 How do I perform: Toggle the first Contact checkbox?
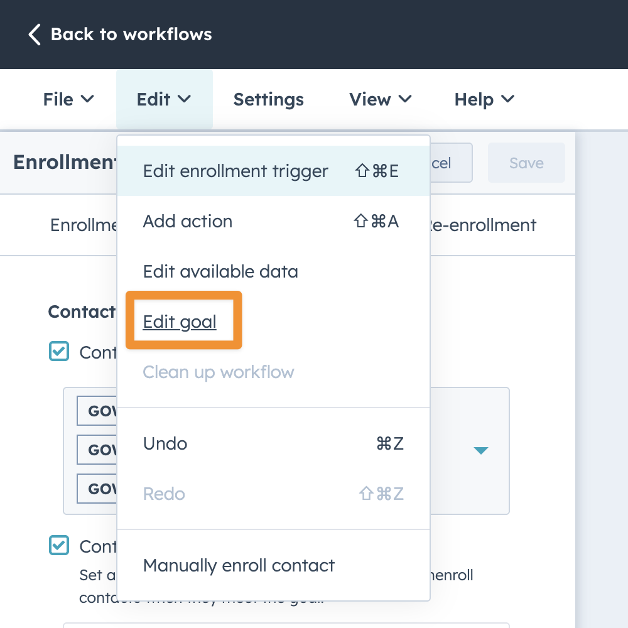(59, 352)
